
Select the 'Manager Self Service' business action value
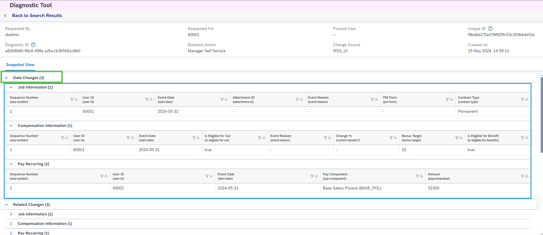coord(207,51)
